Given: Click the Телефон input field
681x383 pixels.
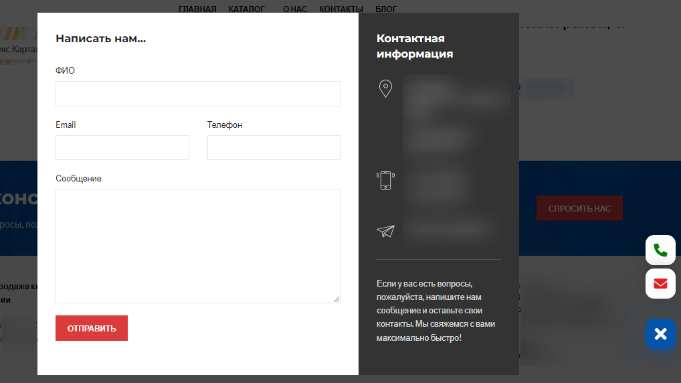Looking at the screenshot, I should click(x=274, y=147).
